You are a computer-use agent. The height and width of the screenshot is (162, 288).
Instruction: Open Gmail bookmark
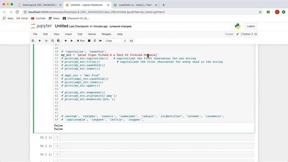pos(22,18)
